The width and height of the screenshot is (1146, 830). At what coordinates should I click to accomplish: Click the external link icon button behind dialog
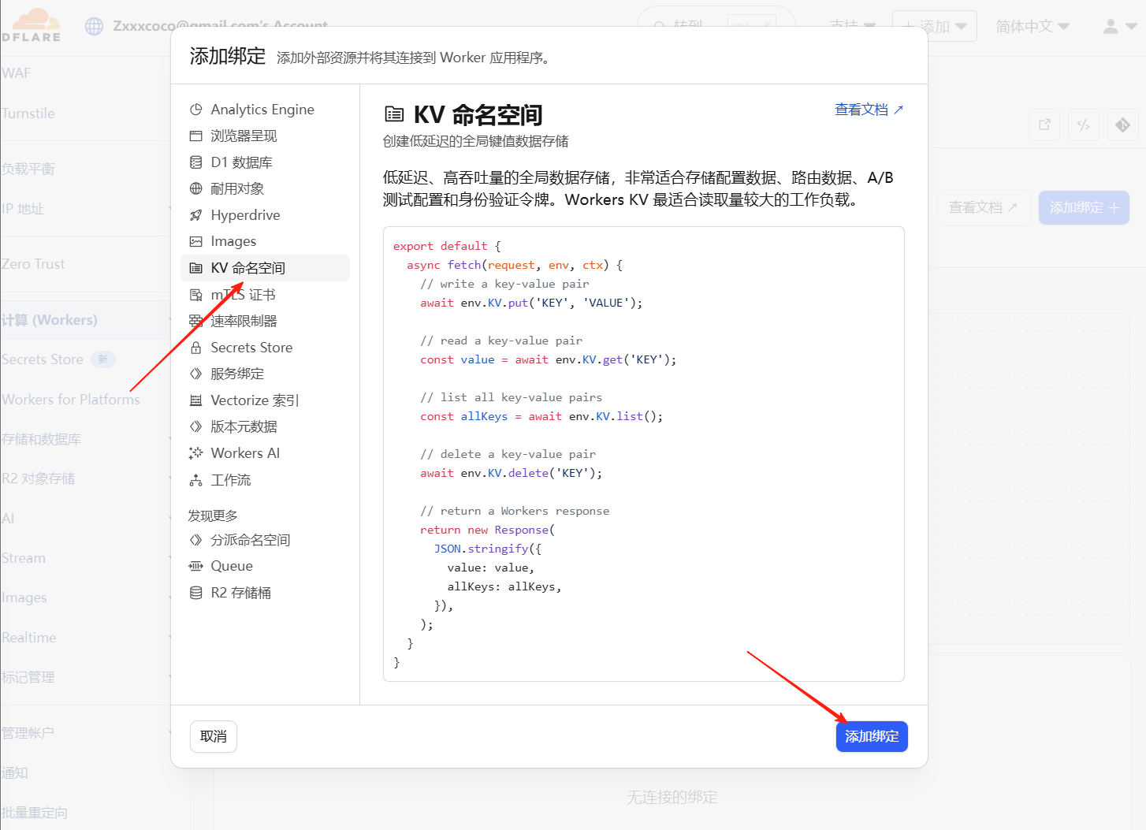click(x=1045, y=125)
